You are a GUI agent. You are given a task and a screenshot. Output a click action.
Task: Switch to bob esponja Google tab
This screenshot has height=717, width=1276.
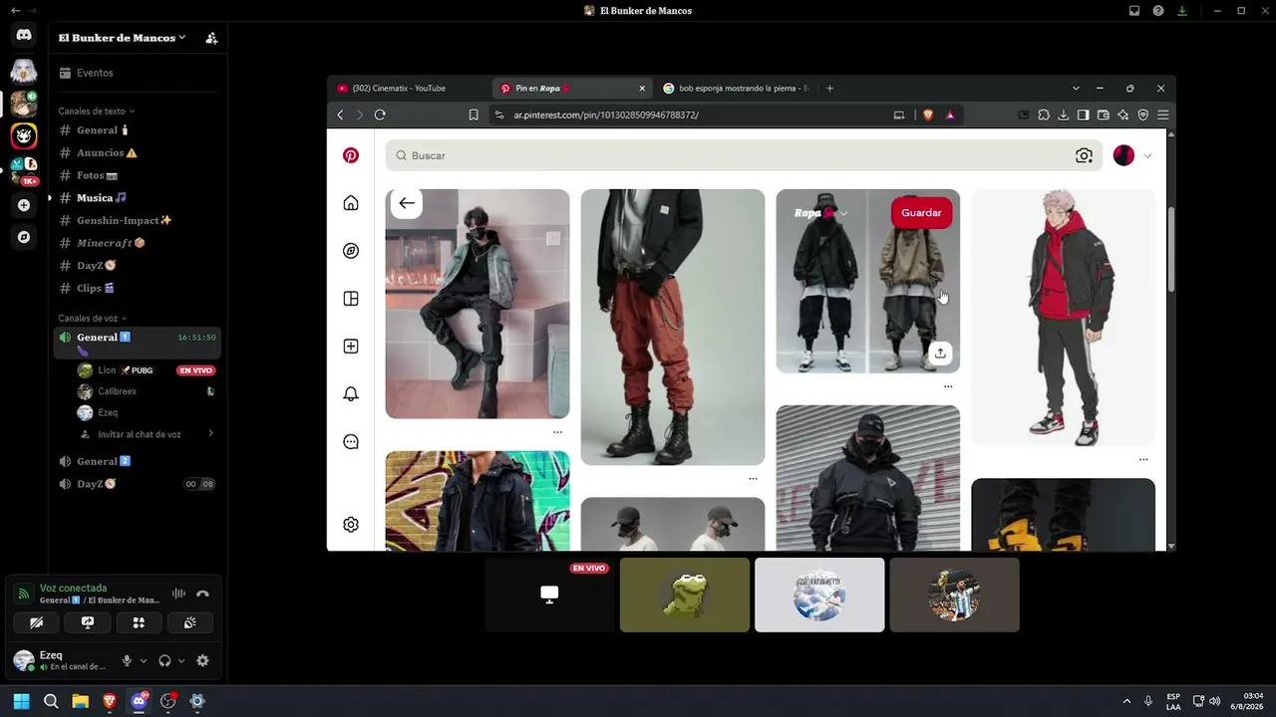(x=737, y=88)
